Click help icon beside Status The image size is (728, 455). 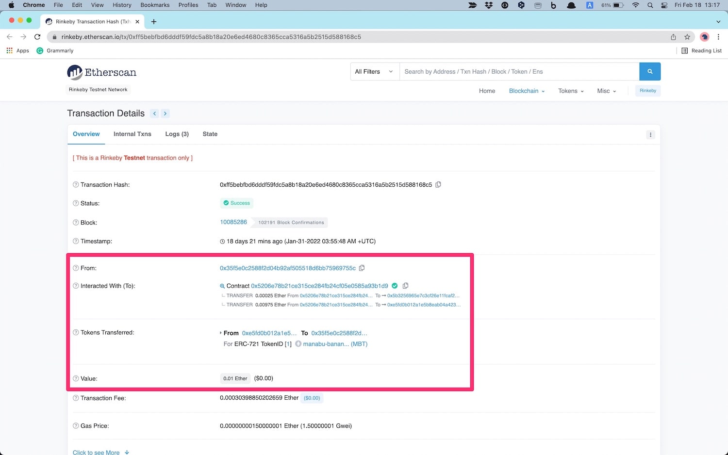click(76, 203)
